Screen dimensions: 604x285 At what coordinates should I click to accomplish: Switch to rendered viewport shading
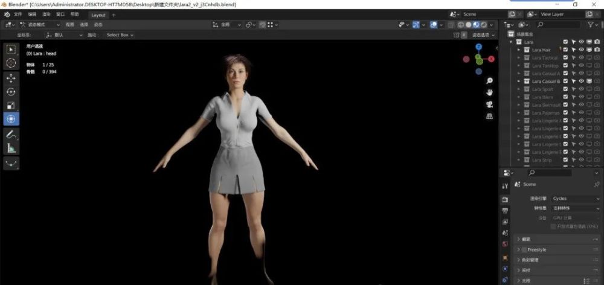pyautogui.click(x=483, y=25)
